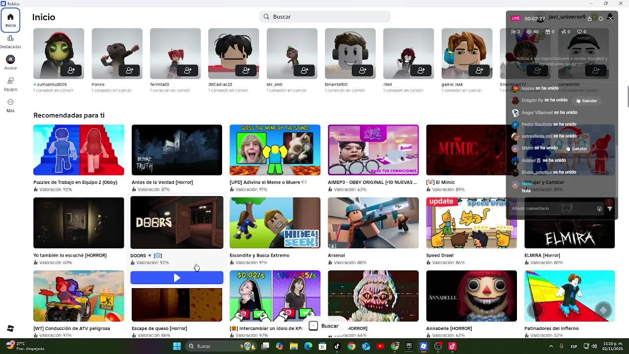Click the gift counter in live overlay
Image resolution: width=629 pixels, height=354 pixels.
click(x=549, y=31)
